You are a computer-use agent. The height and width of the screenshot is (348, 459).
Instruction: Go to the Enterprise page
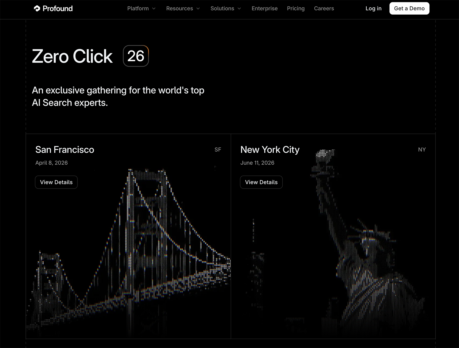point(264,9)
